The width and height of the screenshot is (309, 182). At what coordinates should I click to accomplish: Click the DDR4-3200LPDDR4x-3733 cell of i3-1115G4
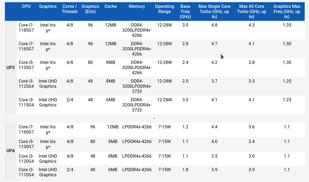tap(137, 105)
